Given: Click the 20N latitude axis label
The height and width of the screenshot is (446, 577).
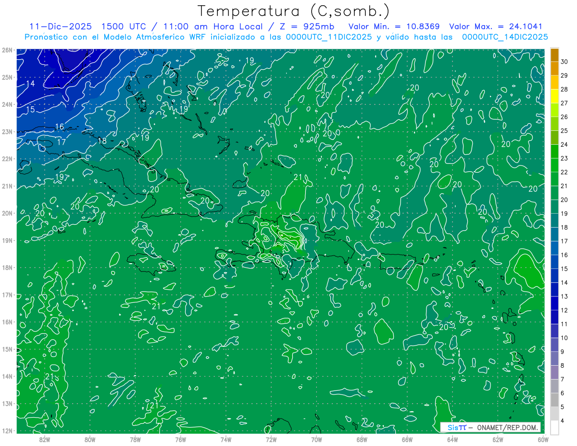Looking at the screenshot, I should tap(7, 213).
